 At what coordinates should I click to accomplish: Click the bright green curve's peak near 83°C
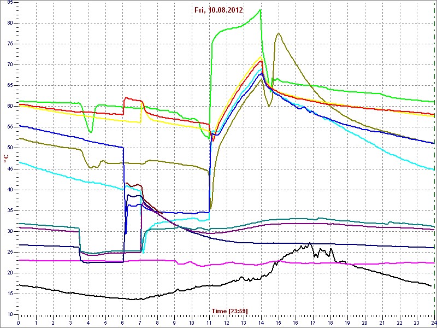pyautogui.click(x=260, y=10)
